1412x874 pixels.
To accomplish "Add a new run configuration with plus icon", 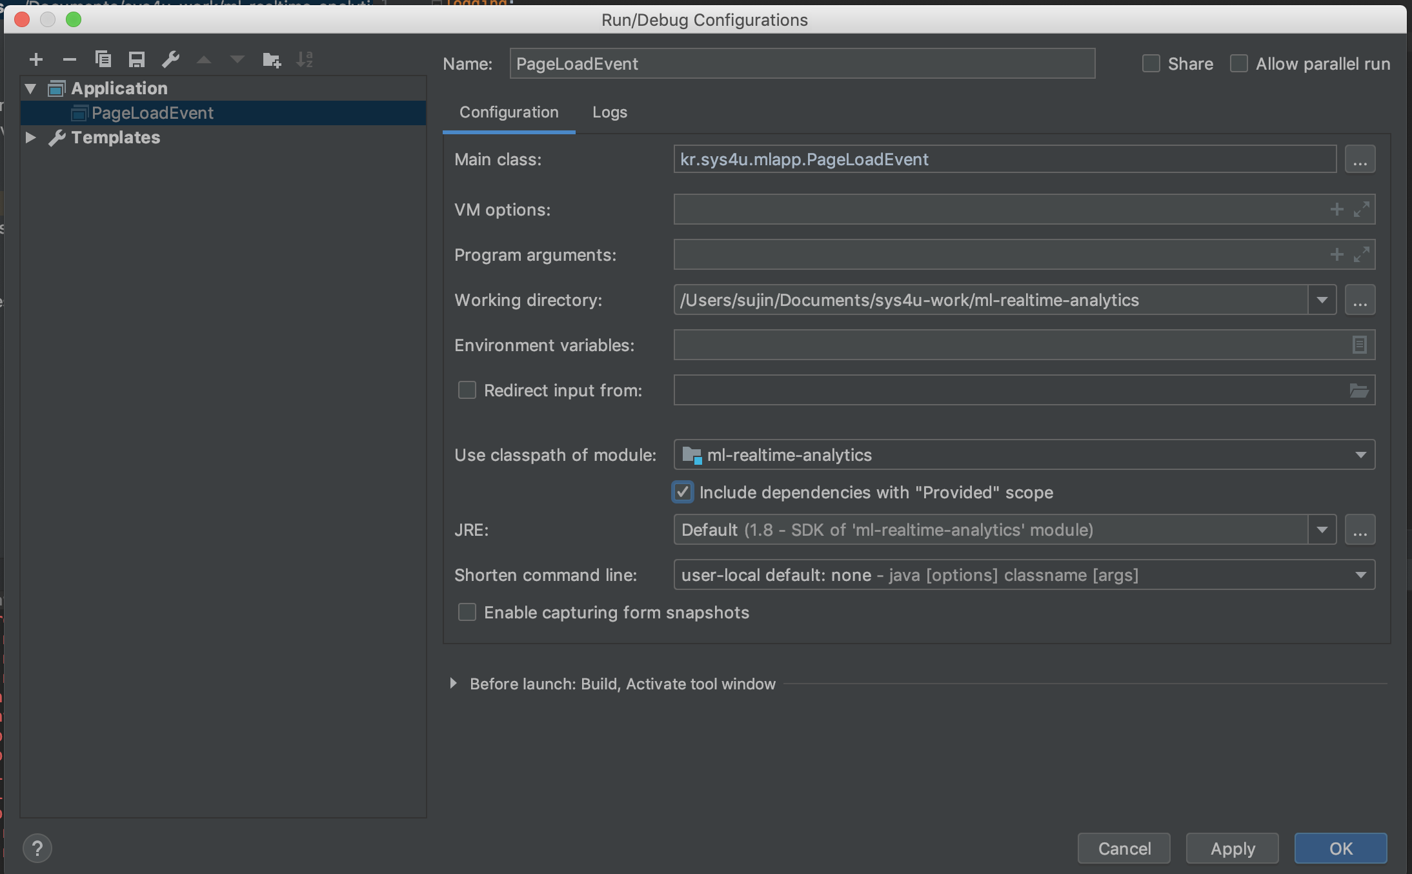I will tap(36, 60).
